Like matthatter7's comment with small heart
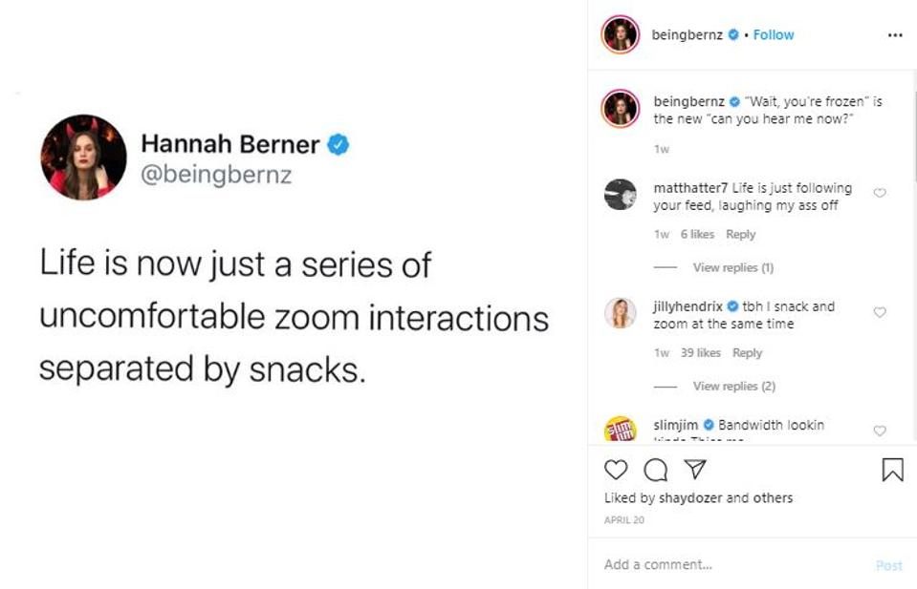Image resolution: width=917 pixels, height=589 pixels. tap(880, 193)
